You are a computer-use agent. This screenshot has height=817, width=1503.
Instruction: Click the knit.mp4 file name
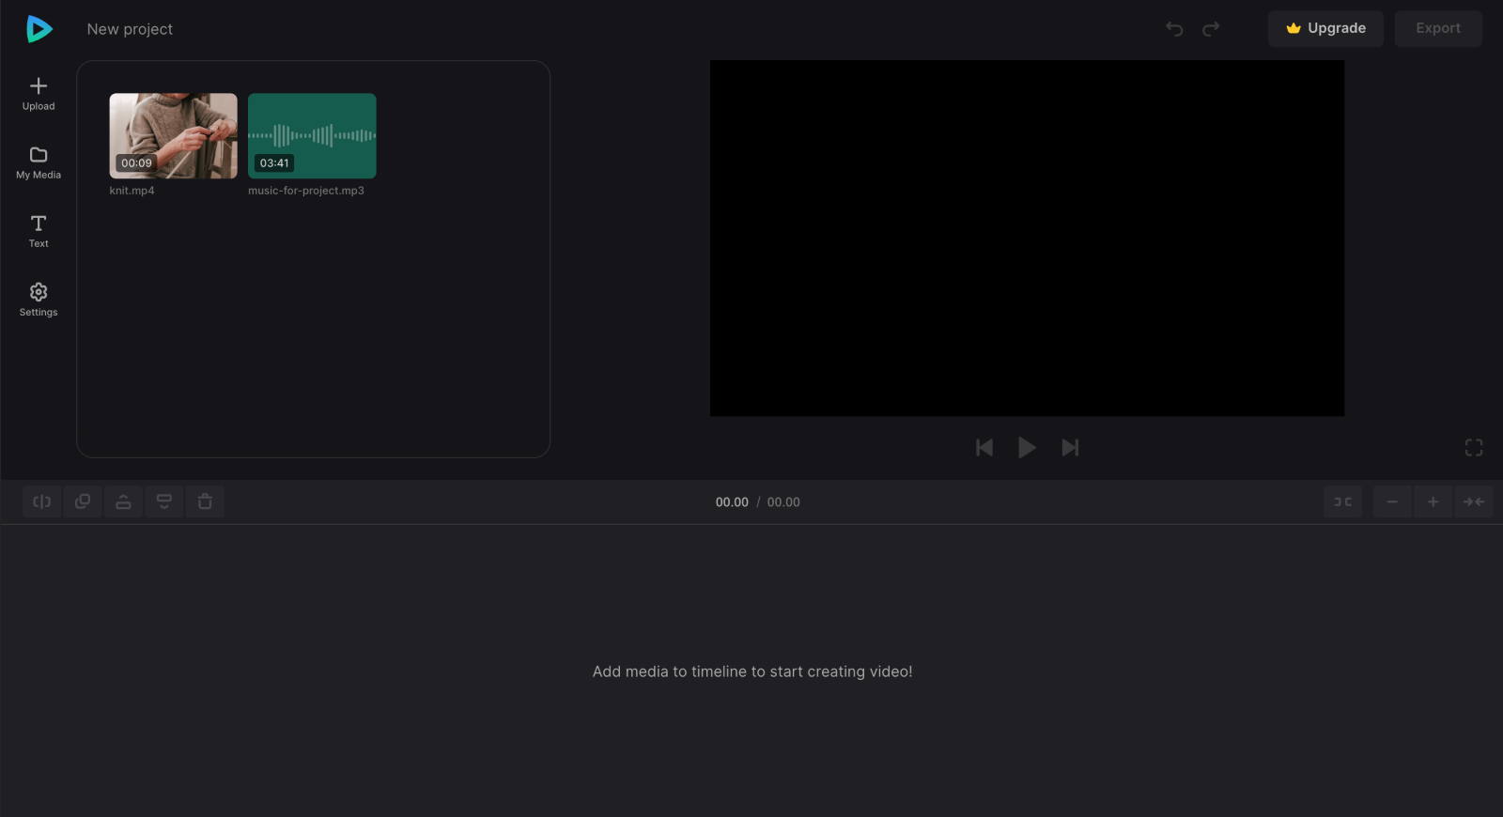(132, 191)
